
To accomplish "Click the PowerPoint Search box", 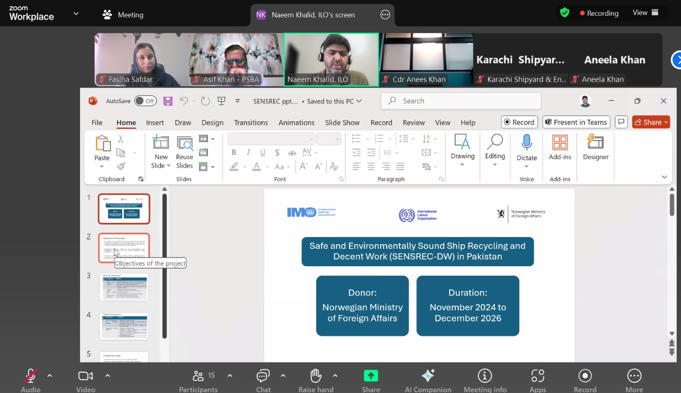I will 461,101.
